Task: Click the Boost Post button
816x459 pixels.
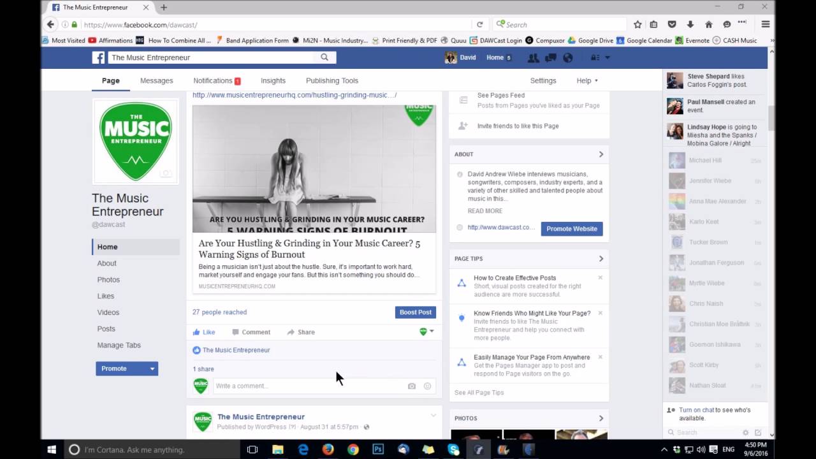Action: click(x=415, y=312)
